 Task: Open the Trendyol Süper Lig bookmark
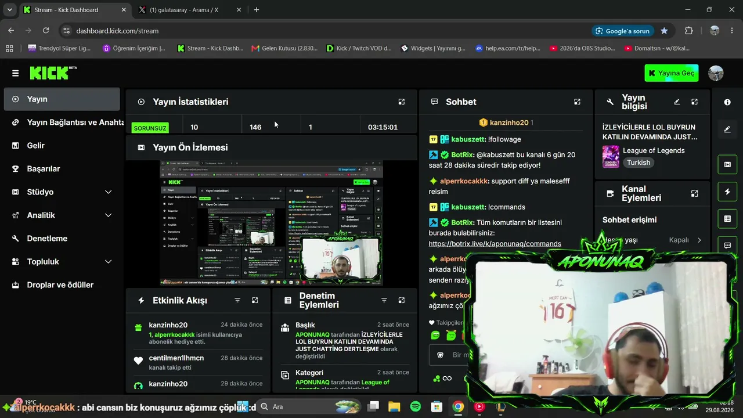click(59, 48)
